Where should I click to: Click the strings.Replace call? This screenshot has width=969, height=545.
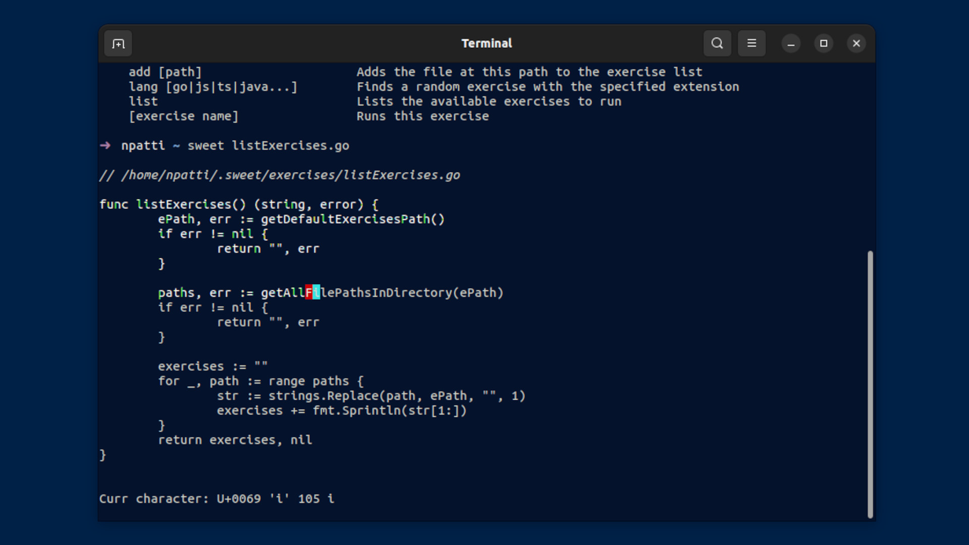coord(323,396)
